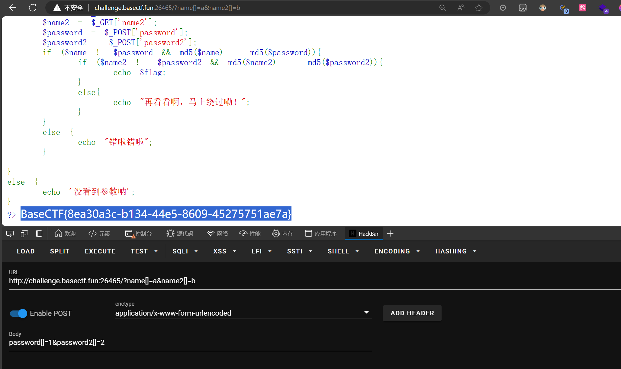Expand the TEST dropdown menu
The height and width of the screenshot is (369, 621).
[144, 251]
